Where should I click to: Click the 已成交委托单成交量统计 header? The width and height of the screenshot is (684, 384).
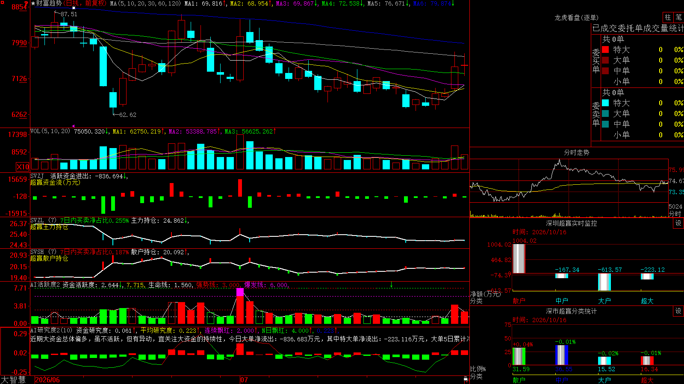coord(638,28)
